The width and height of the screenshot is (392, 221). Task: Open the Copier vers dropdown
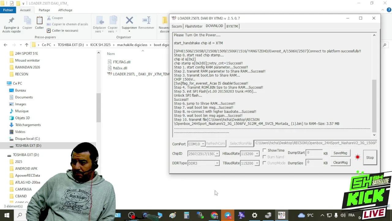[112, 29]
